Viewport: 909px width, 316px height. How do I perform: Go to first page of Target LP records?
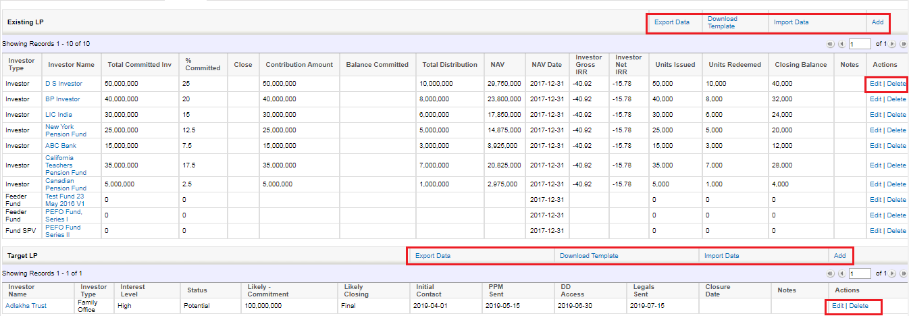pyautogui.click(x=831, y=273)
